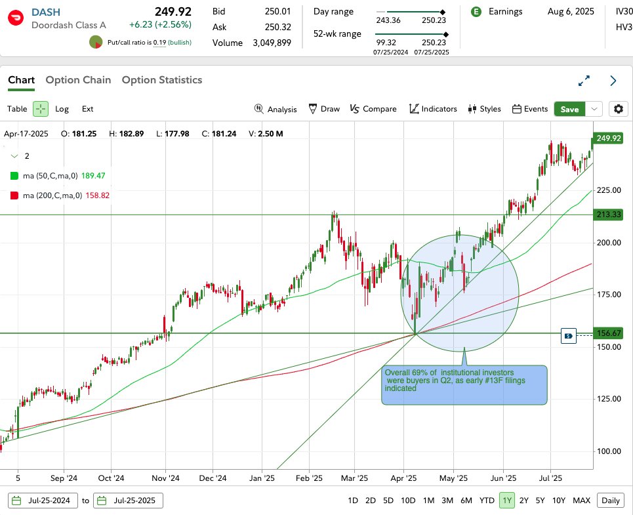Click the Day range slider marker
This screenshot has height=515, width=633.
point(443,12)
